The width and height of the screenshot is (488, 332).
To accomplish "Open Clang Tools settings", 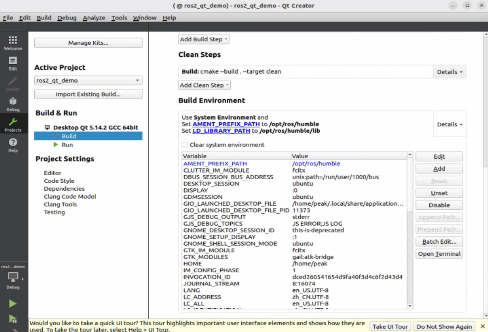I will pyautogui.click(x=60, y=204).
